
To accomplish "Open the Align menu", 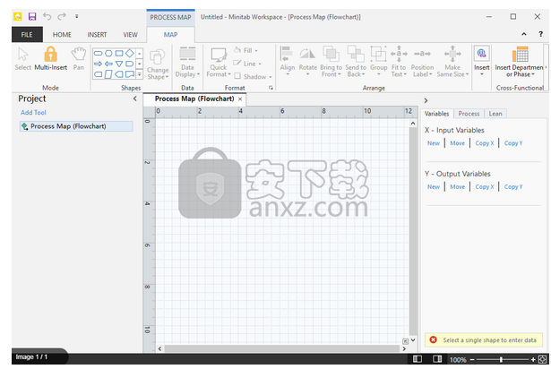I will pyautogui.click(x=287, y=61).
